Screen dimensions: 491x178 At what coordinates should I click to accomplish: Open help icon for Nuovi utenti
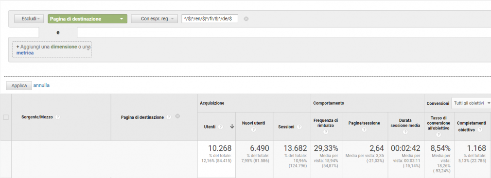[253, 129]
